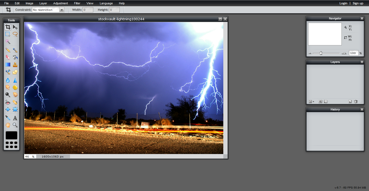Expand the layer settings arrow in Layers panel
Screen dimensions: 369x191
314,101
